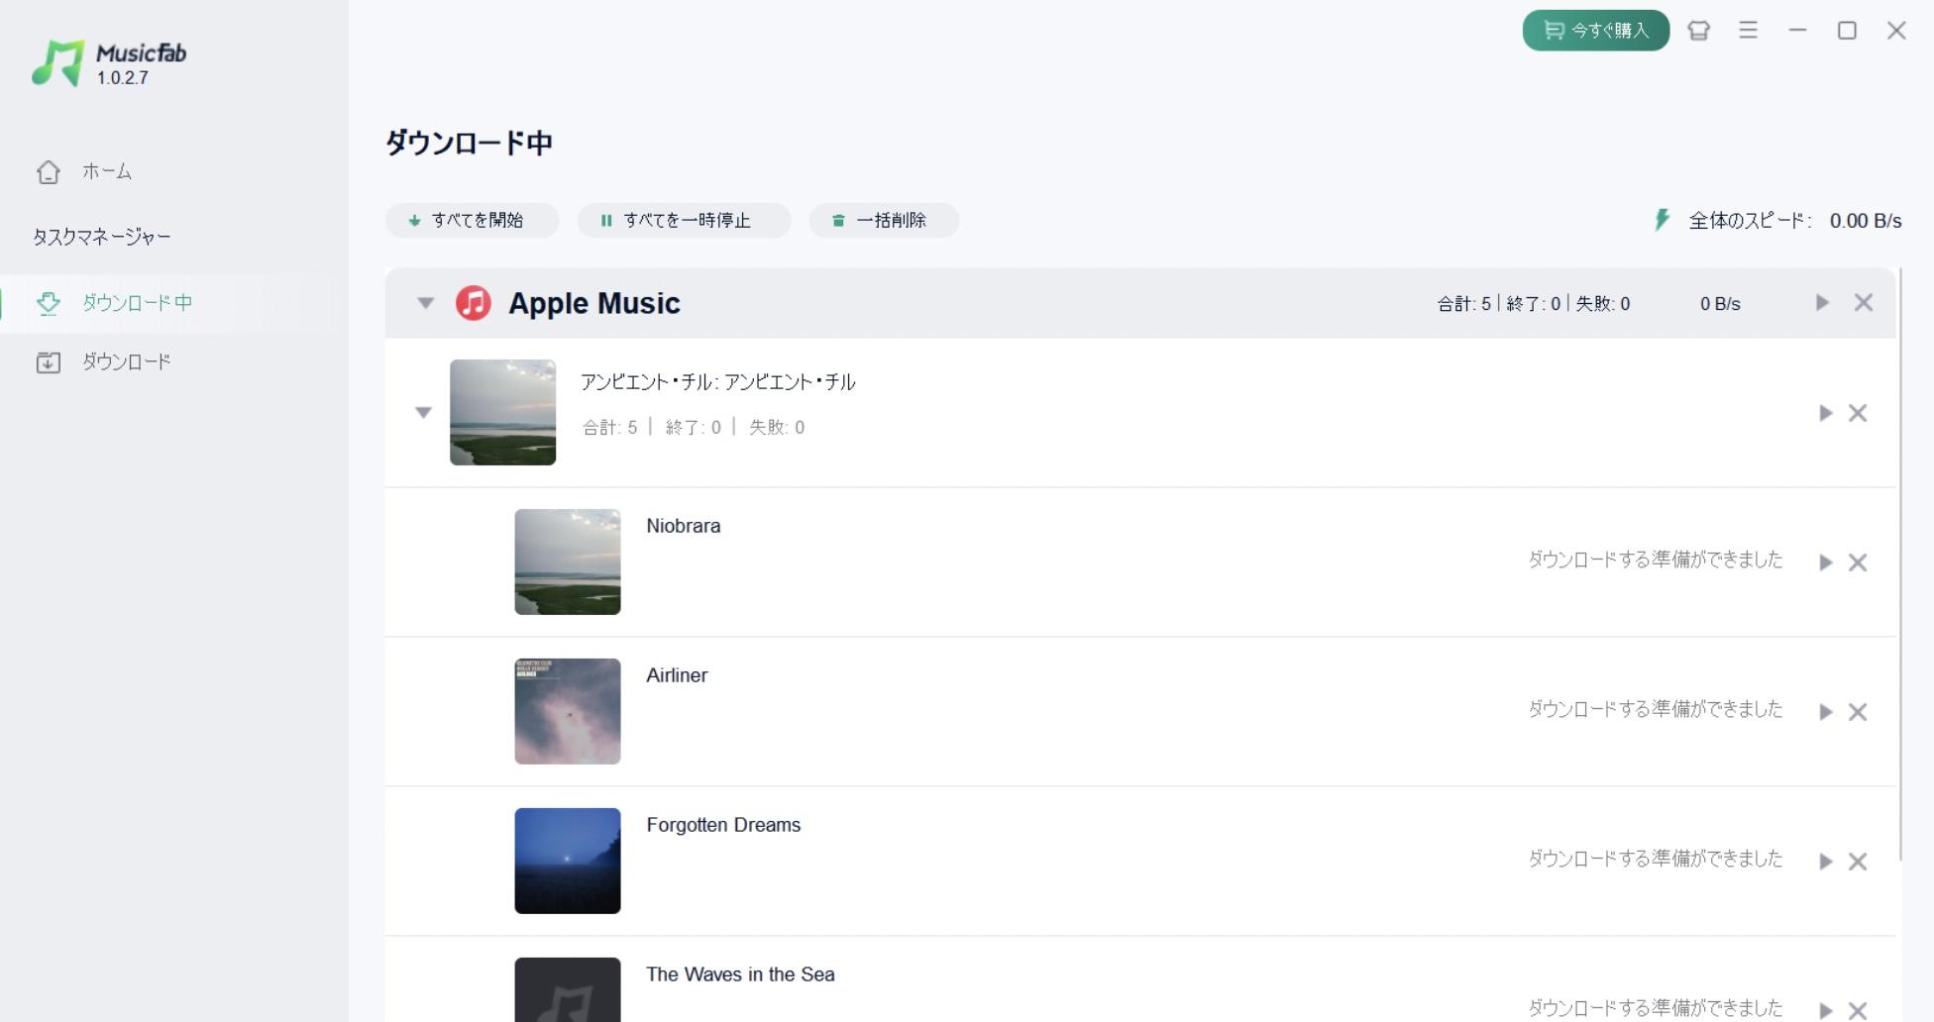Click the Apple Music 0 B/s speed value
The image size is (1934, 1022).
(1720, 304)
